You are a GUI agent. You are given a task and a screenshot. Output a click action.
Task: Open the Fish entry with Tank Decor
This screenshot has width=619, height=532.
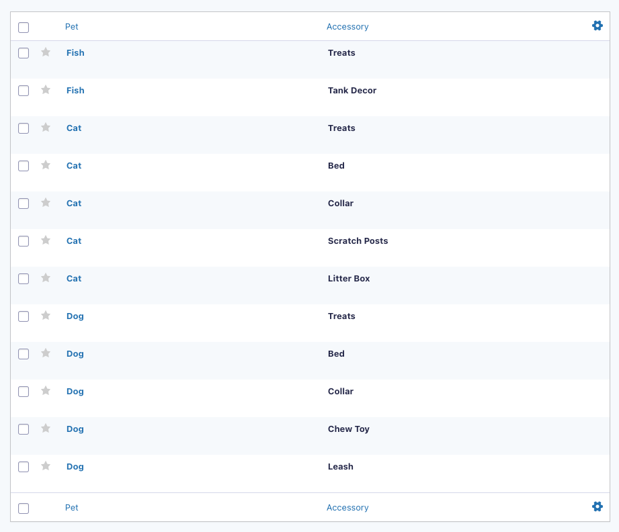coord(75,91)
